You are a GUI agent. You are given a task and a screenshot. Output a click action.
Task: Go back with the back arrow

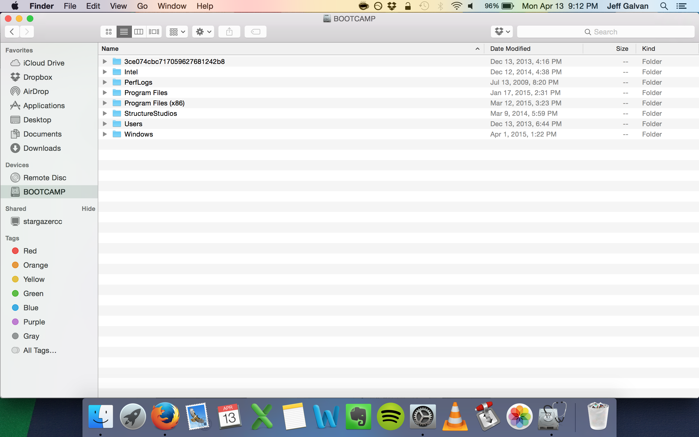tap(12, 32)
